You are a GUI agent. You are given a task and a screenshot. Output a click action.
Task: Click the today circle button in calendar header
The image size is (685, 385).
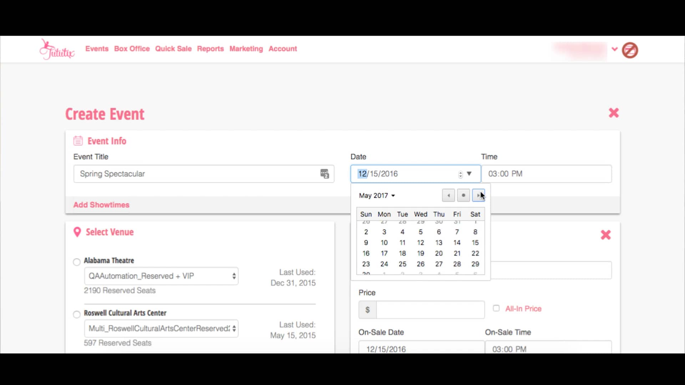[463, 195]
